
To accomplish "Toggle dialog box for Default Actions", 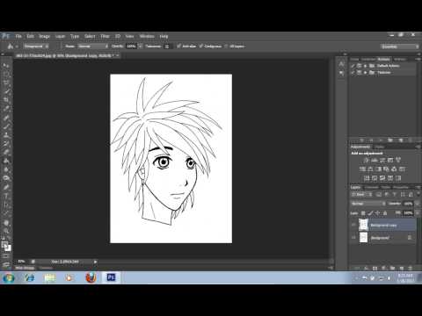I will 359,66.
